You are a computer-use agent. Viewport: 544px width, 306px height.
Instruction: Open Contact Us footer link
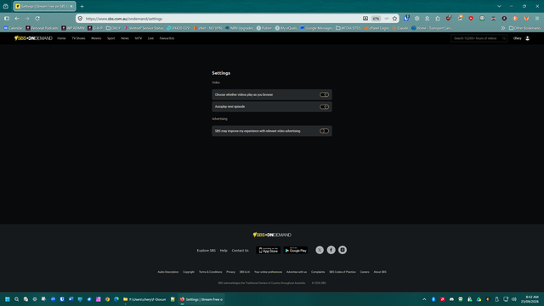pos(240,251)
